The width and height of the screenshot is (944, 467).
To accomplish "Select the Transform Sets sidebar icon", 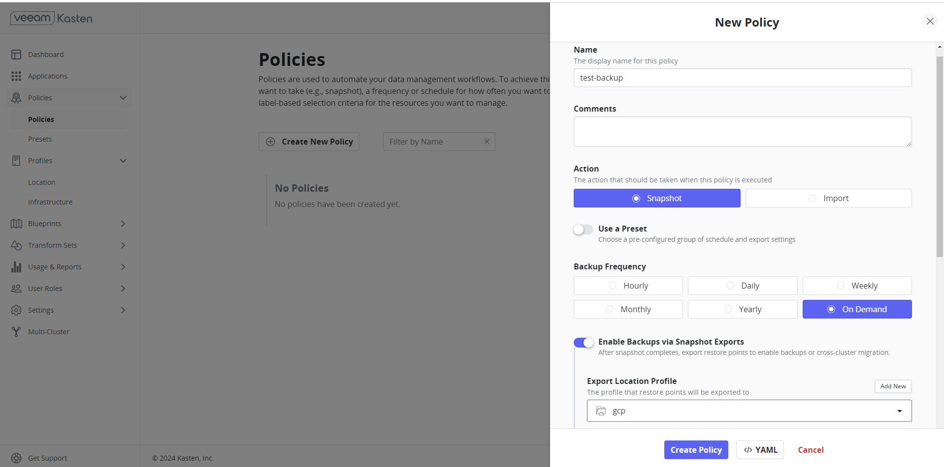I will pos(16,245).
